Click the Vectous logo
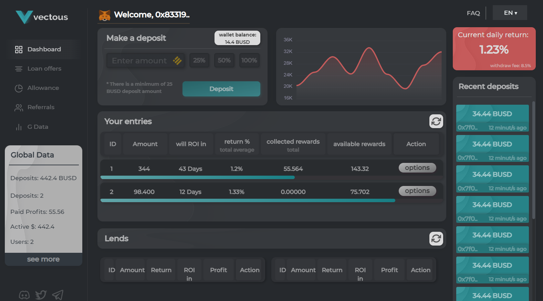 click(x=42, y=17)
